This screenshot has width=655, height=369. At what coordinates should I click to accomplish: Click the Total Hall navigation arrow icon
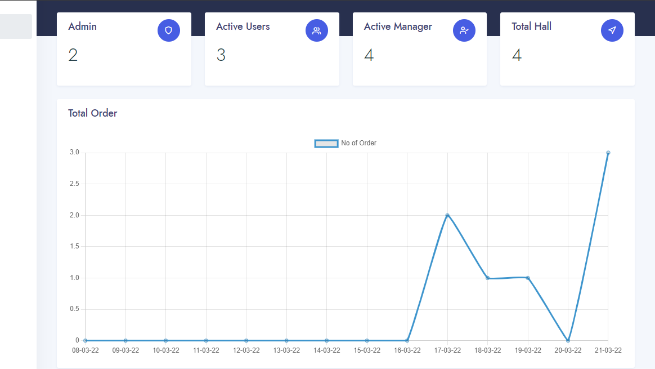point(612,30)
